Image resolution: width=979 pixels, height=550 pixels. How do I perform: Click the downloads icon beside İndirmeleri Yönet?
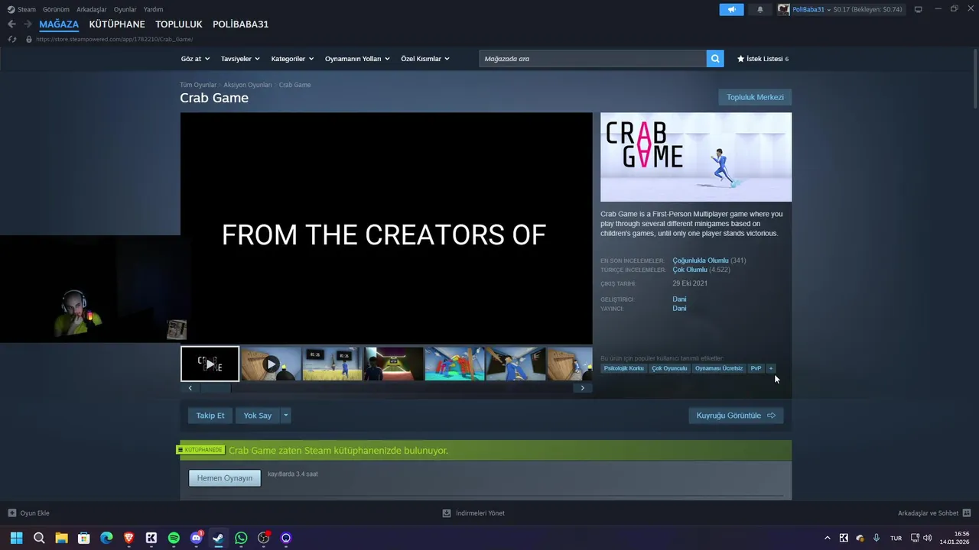447,513
